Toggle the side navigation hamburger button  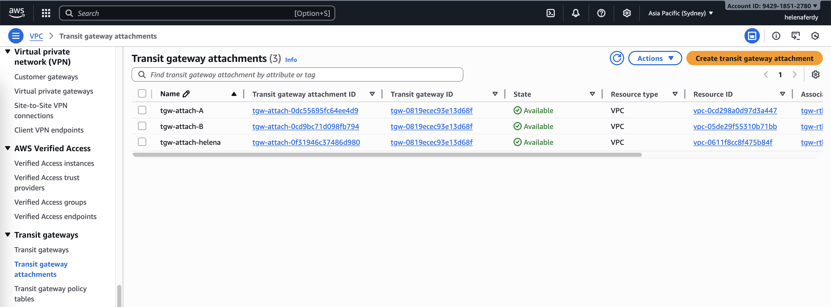click(x=15, y=36)
